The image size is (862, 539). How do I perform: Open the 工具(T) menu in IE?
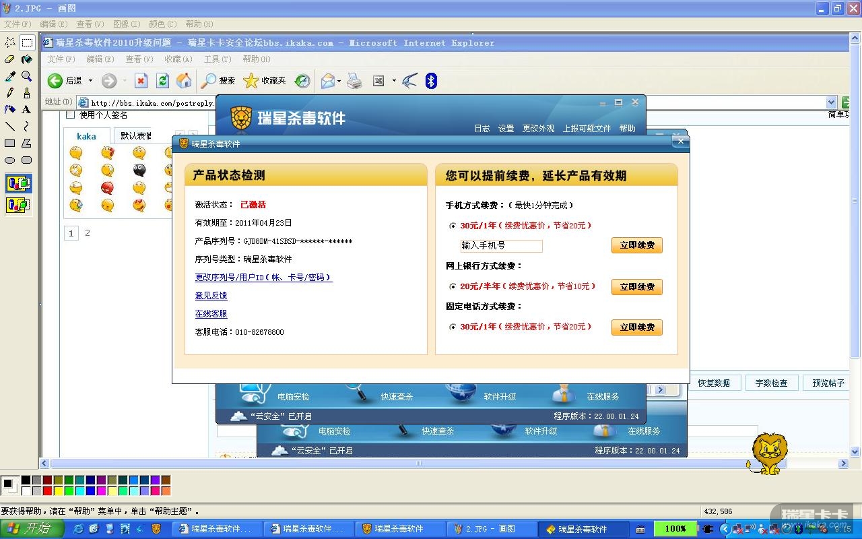(218, 59)
